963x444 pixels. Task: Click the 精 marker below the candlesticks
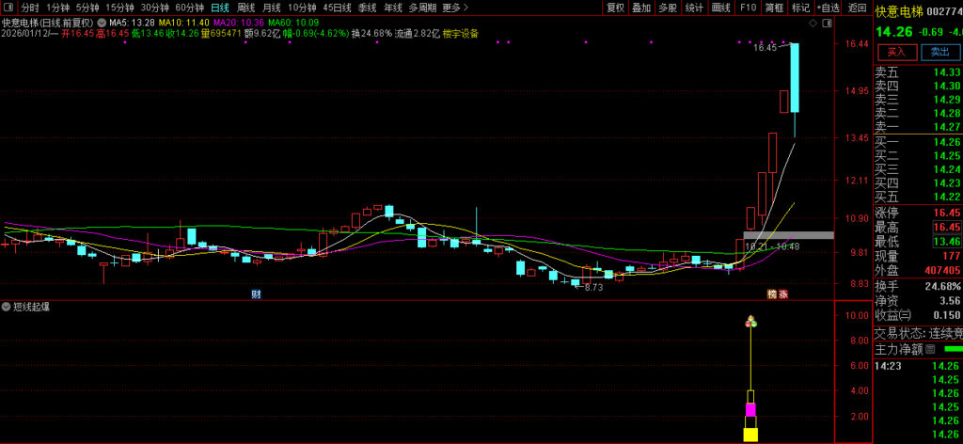(771, 294)
